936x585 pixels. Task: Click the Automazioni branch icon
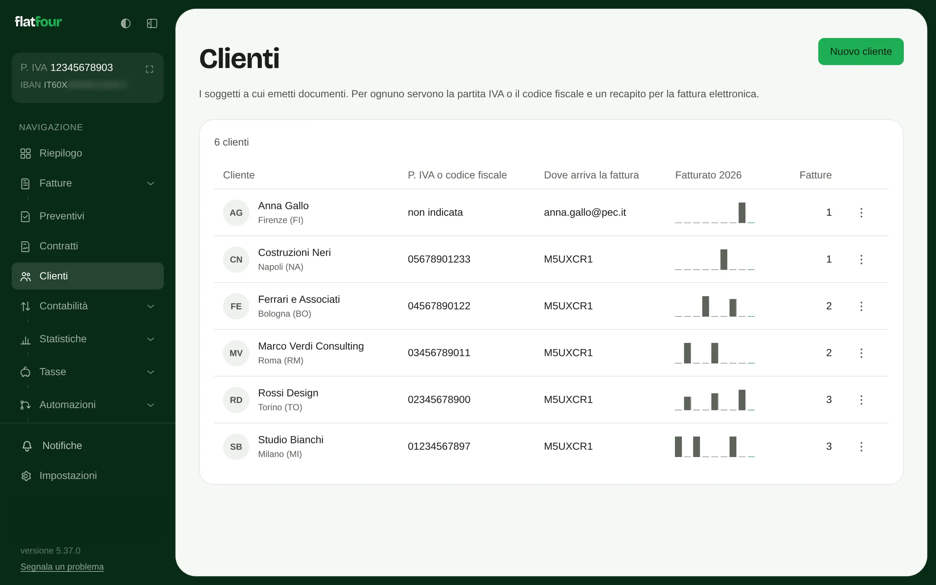[26, 405]
